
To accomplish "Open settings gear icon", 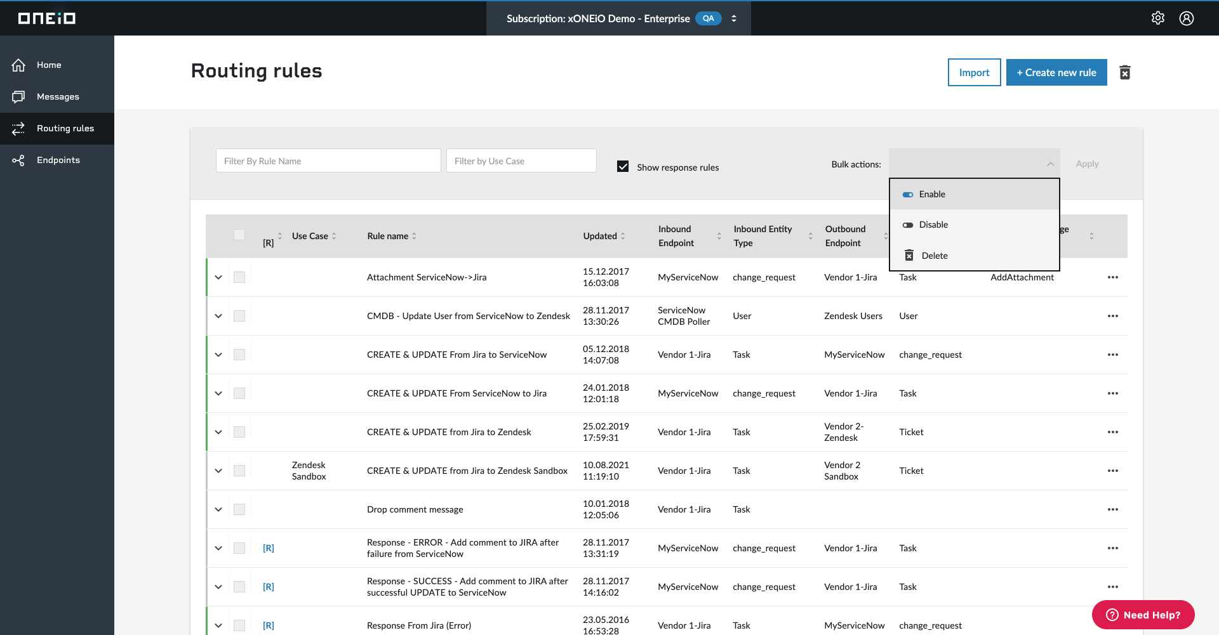I will click(1158, 18).
